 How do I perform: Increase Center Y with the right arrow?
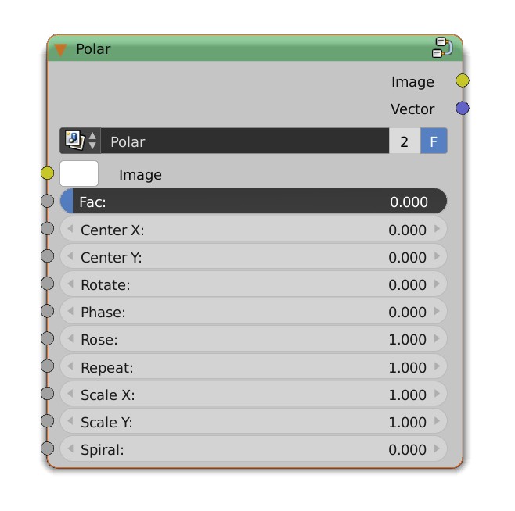coord(437,257)
